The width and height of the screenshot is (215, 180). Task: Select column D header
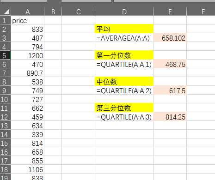(x=124, y=11)
